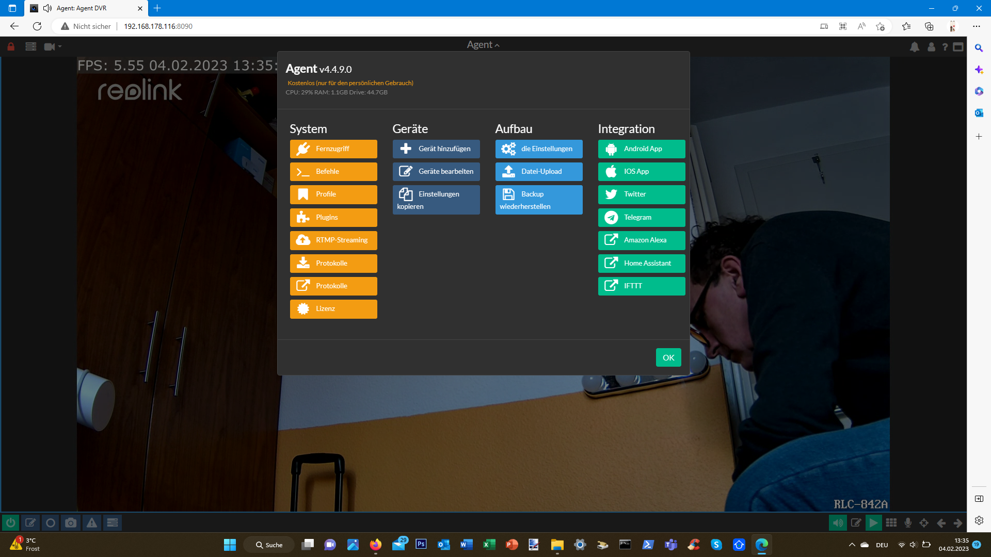Open the server menu hamburger icon
Screen dimensions: 991x557
tap(31, 47)
